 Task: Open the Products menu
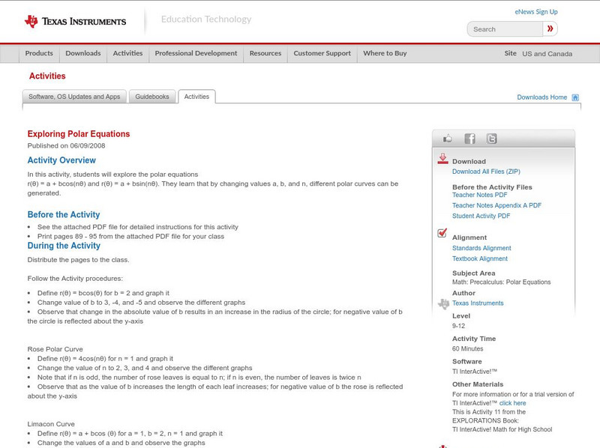(39, 53)
